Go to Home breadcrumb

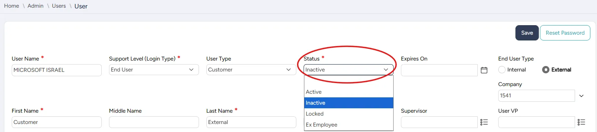[x=12, y=6]
